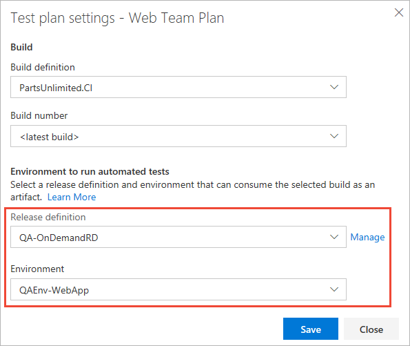Viewport: 410px width, 346px height.
Task: Open the PartsUnlimited.CI combo box
Action: tap(178, 87)
